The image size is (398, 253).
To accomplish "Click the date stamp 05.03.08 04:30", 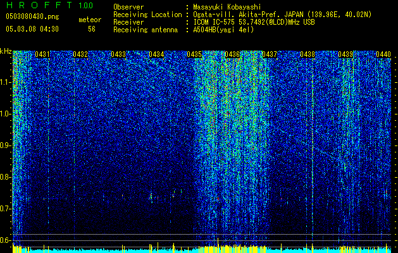I will 32,29.
